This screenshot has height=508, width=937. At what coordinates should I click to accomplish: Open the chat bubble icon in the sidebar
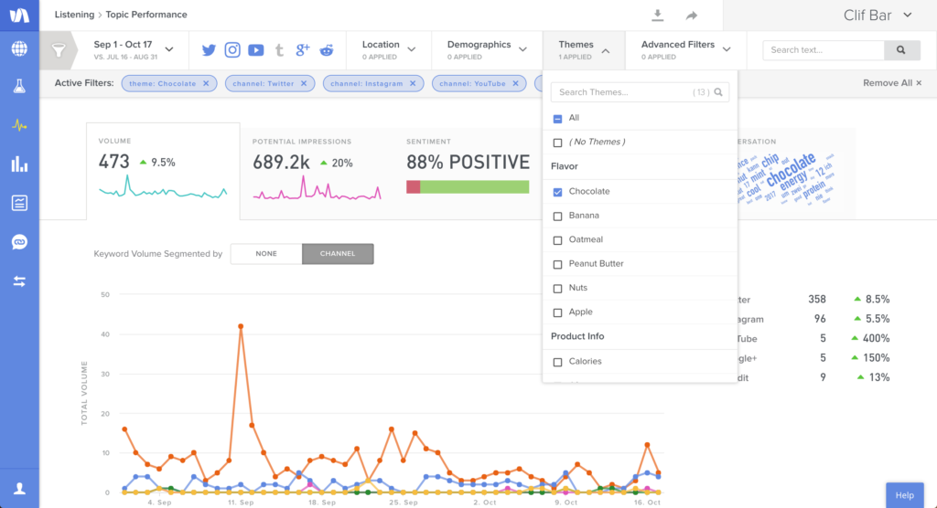(19, 242)
